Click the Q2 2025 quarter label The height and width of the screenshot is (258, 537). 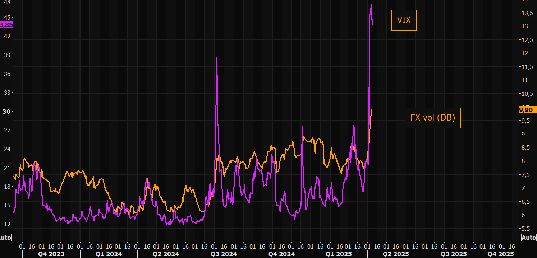[396, 254]
